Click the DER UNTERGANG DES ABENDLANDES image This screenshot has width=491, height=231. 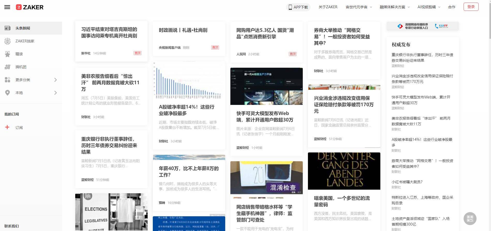click(x=344, y=171)
